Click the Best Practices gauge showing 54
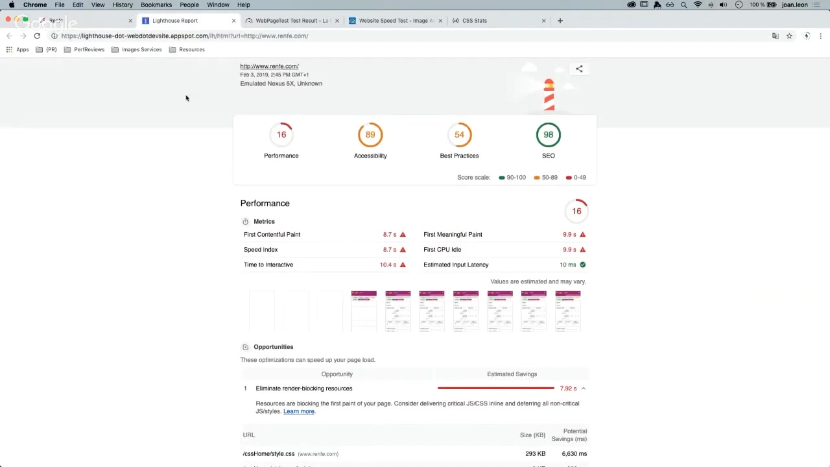Viewport: 830px width, 467px height. pyautogui.click(x=459, y=135)
